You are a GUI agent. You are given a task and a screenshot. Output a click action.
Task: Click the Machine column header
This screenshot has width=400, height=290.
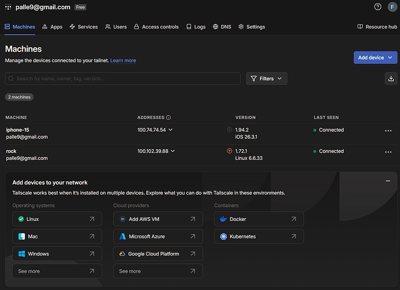[x=16, y=118]
